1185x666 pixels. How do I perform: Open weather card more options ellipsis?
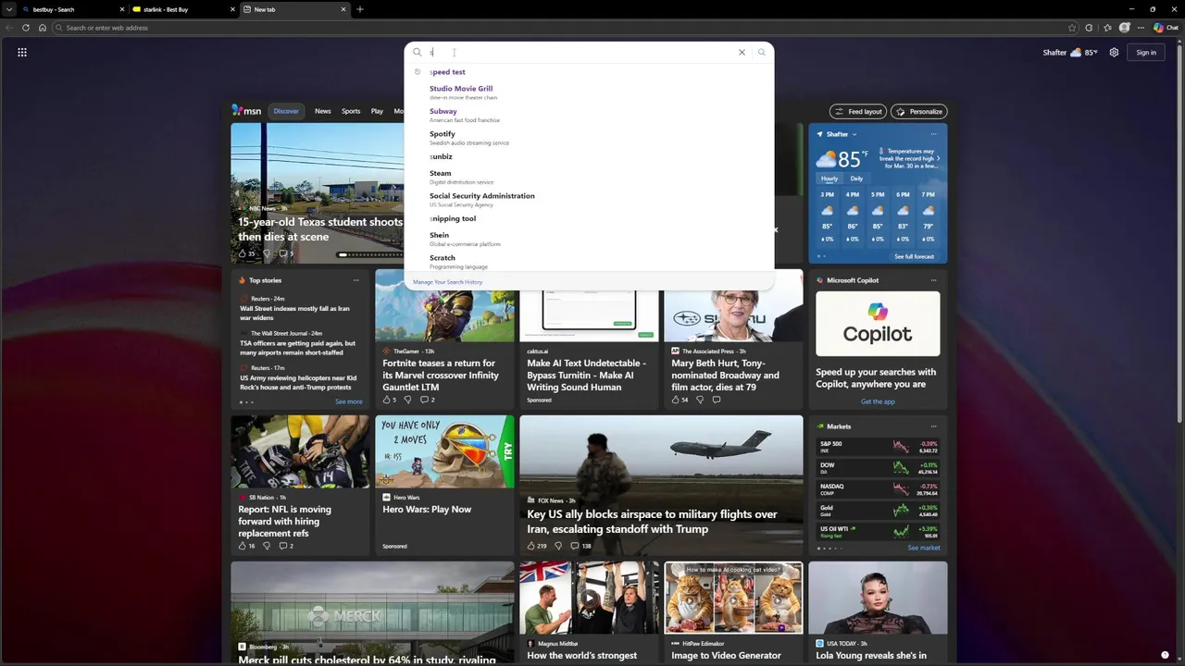click(x=933, y=134)
